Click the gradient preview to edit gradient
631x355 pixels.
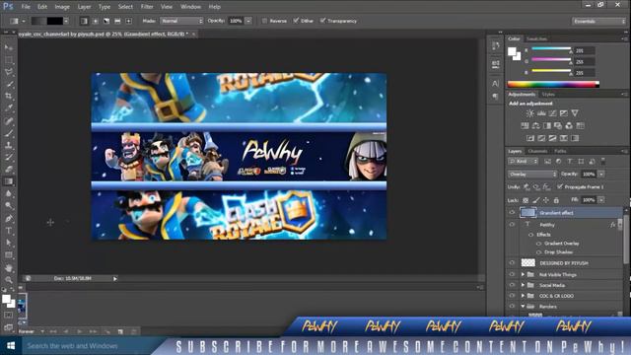[47, 21]
